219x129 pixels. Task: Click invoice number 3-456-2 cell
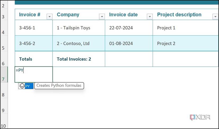[34, 43]
